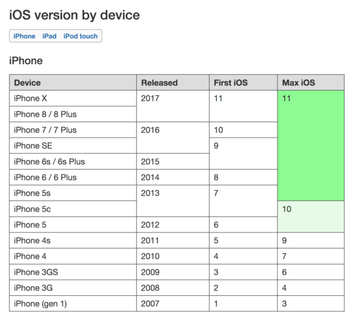Open the iPhone anchor link
The height and width of the screenshot is (322, 355).
click(24, 36)
